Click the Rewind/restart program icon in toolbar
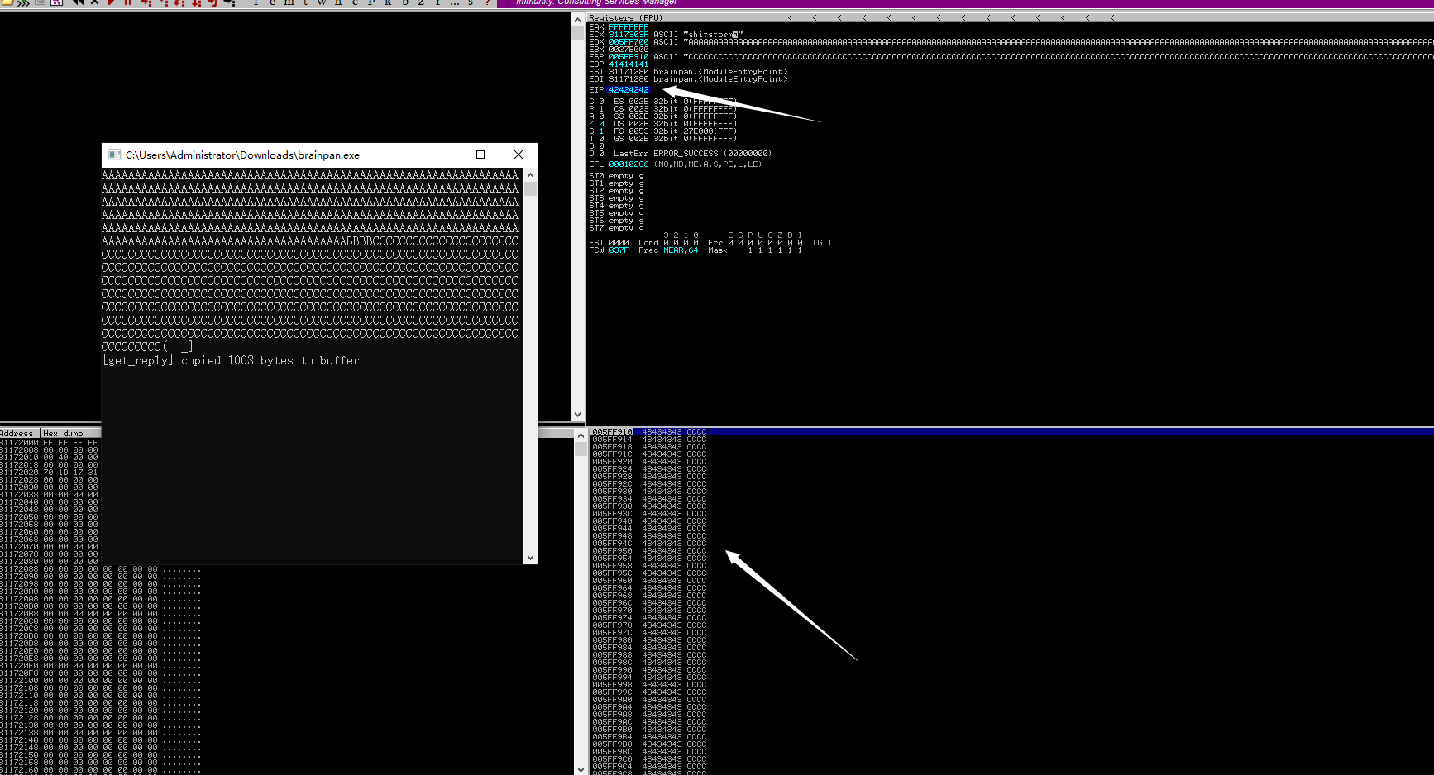This screenshot has height=775, width=1434. tap(78, 2)
